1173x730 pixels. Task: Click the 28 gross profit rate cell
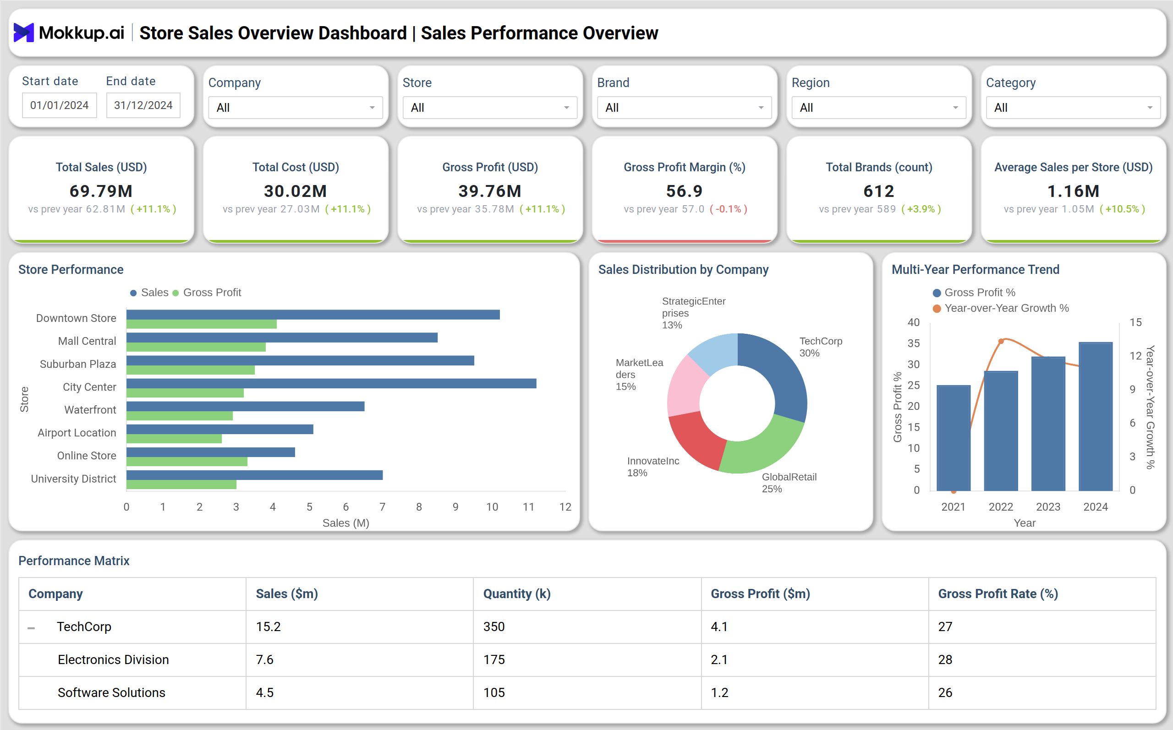pos(1041,659)
